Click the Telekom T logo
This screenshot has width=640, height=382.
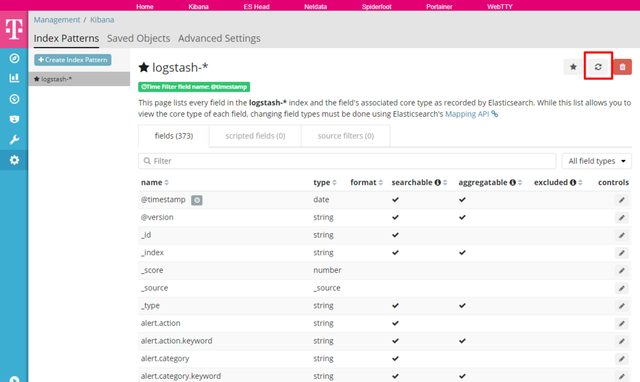coord(14,29)
